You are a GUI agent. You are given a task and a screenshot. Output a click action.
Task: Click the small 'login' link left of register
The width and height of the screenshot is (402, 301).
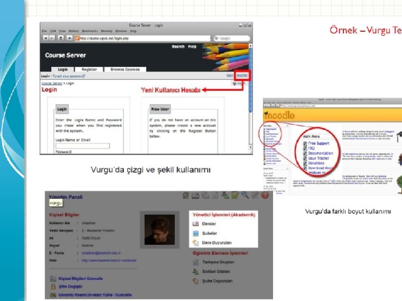[230, 75]
